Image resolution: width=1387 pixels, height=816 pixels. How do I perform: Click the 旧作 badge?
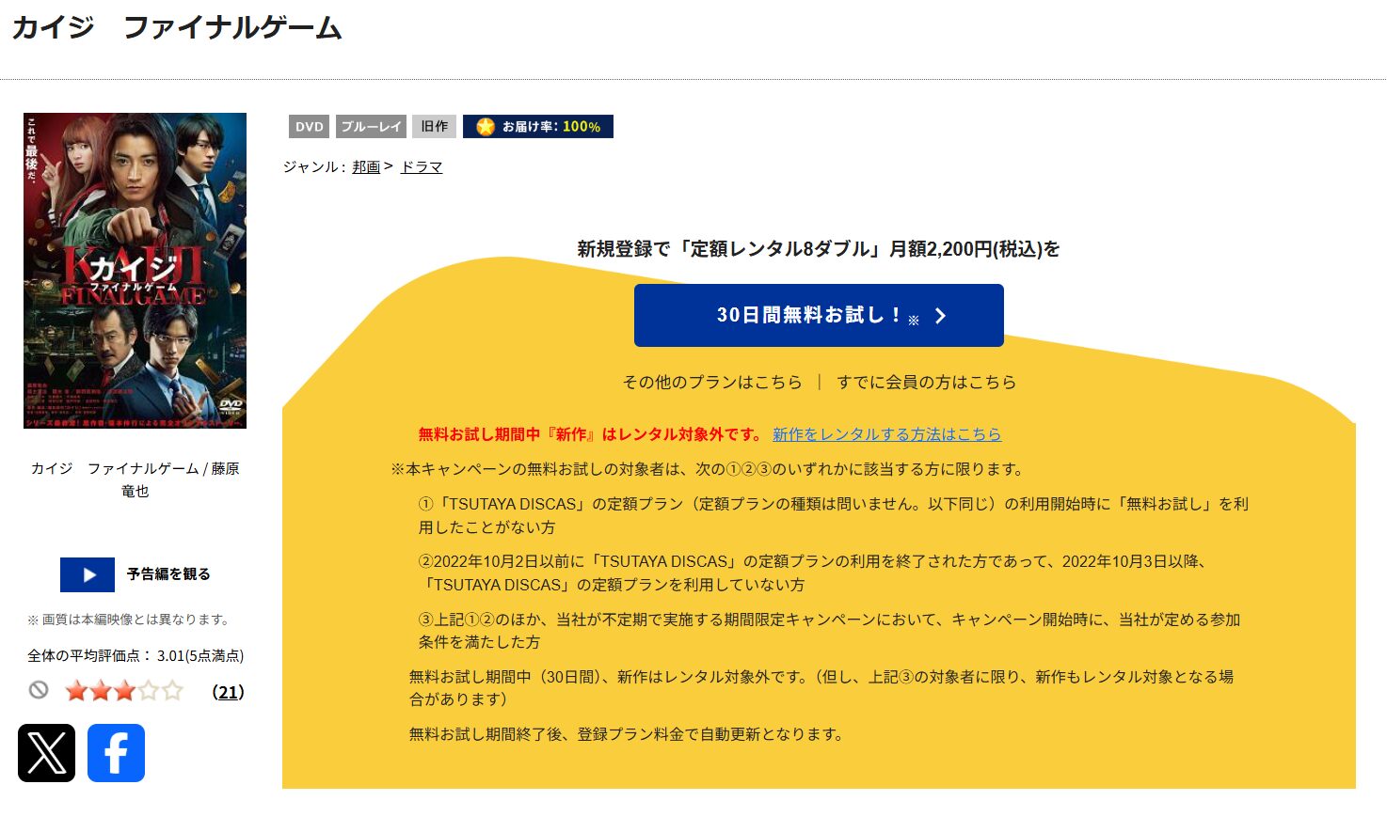click(x=434, y=126)
